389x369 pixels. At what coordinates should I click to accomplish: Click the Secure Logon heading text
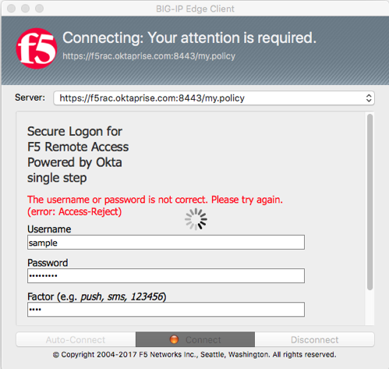78,154
